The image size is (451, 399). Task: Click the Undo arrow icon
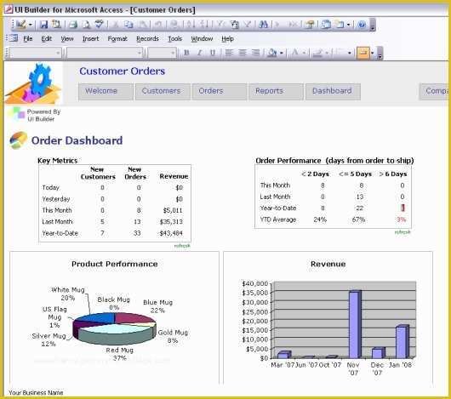(x=158, y=25)
